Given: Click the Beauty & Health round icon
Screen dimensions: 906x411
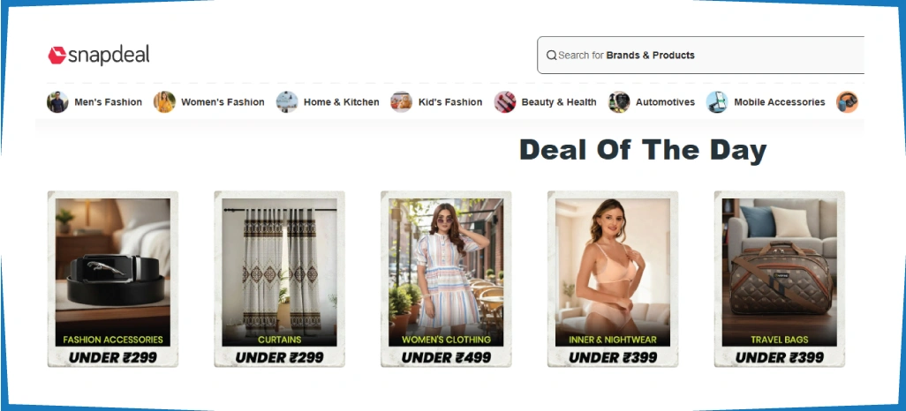Looking at the screenshot, I should tap(504, 102).
